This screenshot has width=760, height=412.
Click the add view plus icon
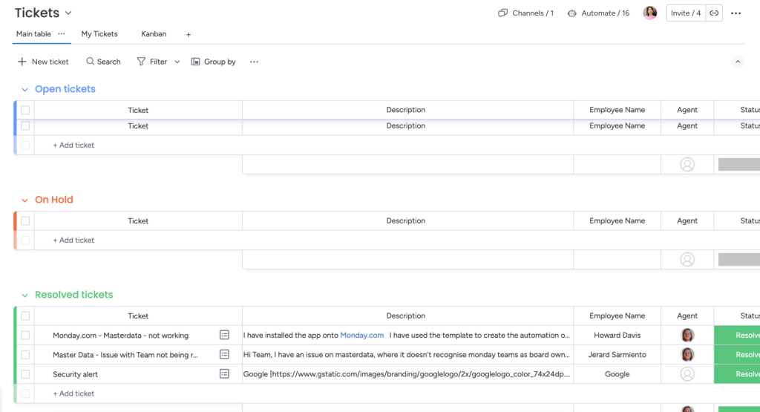coord(189,34)
